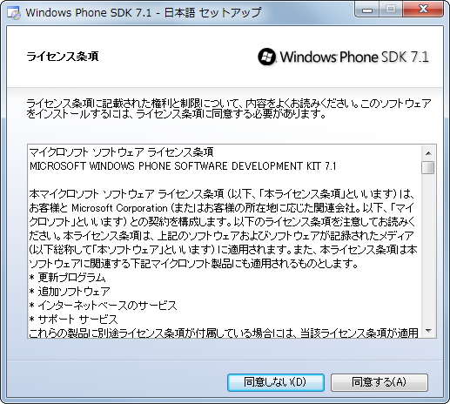The width and height of the screenshot is (450, 404).
Task: Click the bullet * インターネットベースのサービス
Action: coord(103,306)
